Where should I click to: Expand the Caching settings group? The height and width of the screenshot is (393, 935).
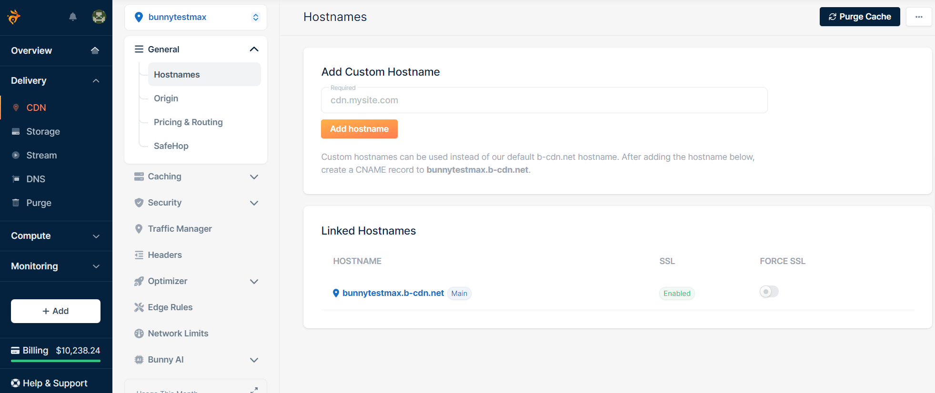click(254, 177)
